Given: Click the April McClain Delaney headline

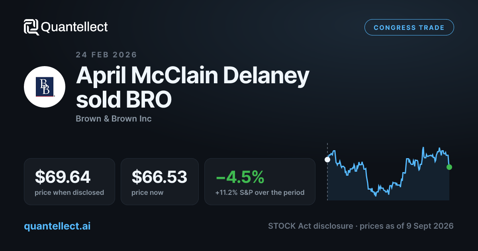Looking at the screenshot, I should (193, 76).
